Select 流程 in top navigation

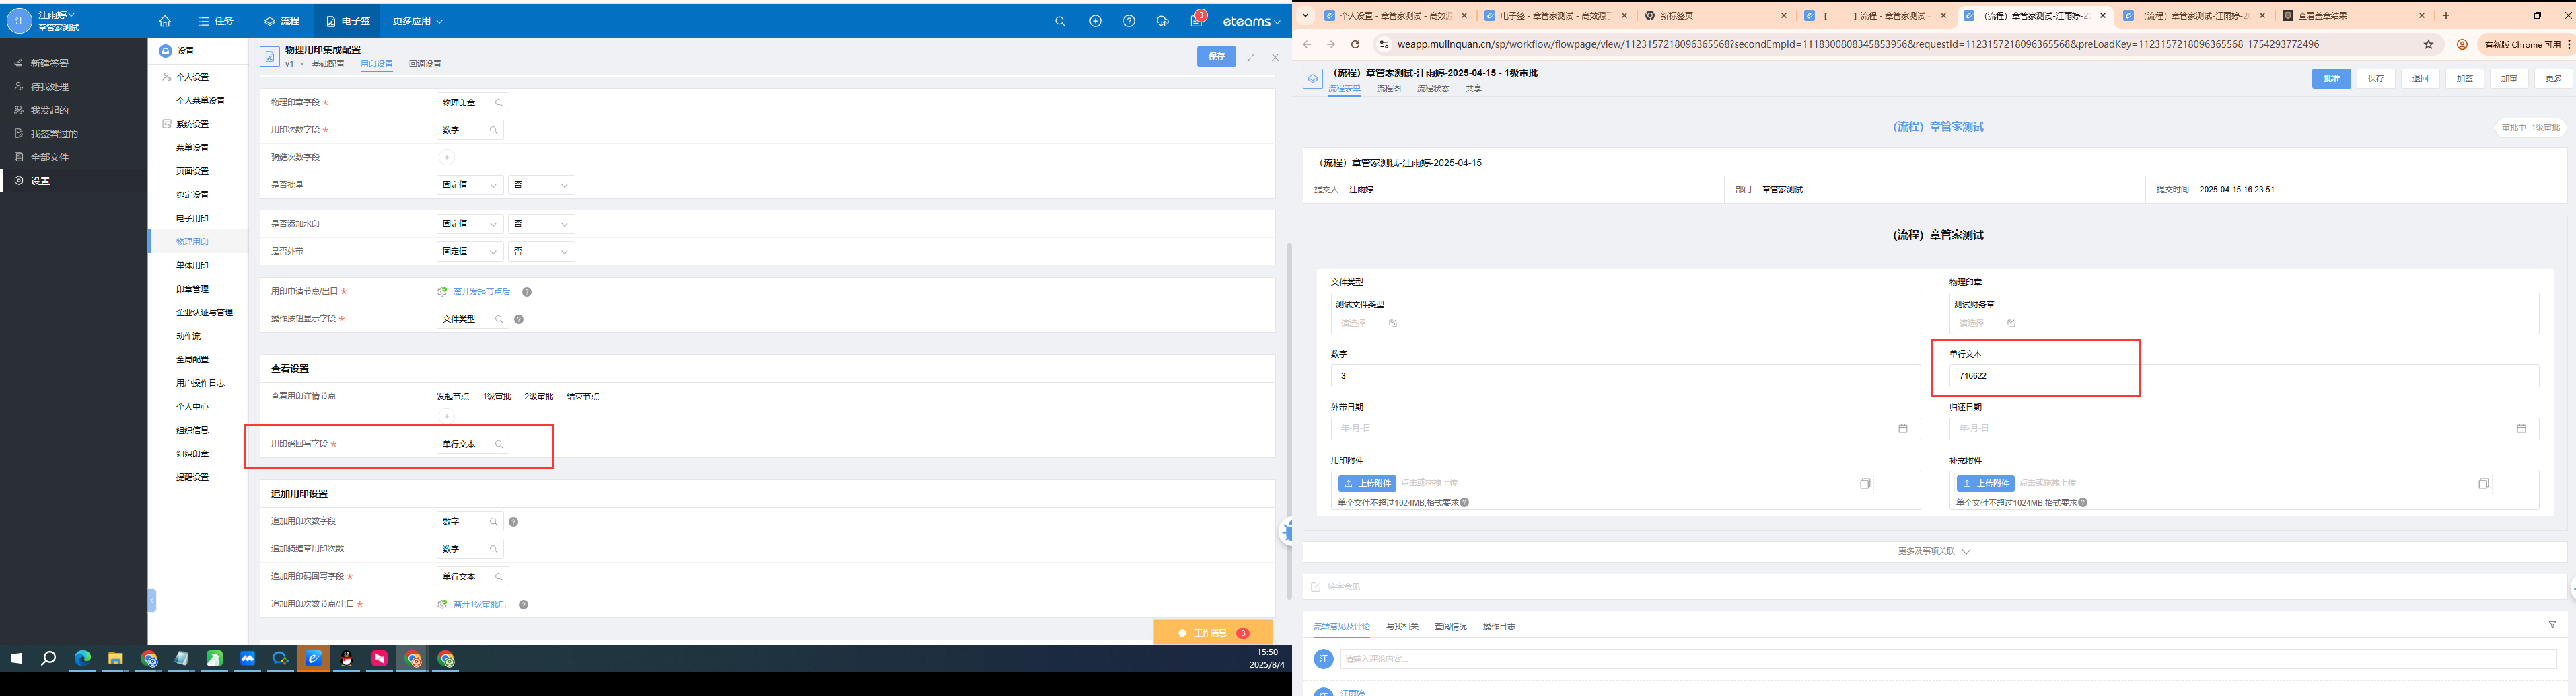click(282, 21)
